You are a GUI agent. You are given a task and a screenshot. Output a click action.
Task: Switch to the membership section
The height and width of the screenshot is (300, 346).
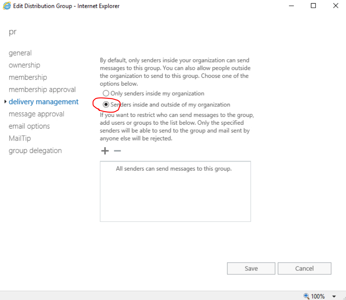pos(28,77)
